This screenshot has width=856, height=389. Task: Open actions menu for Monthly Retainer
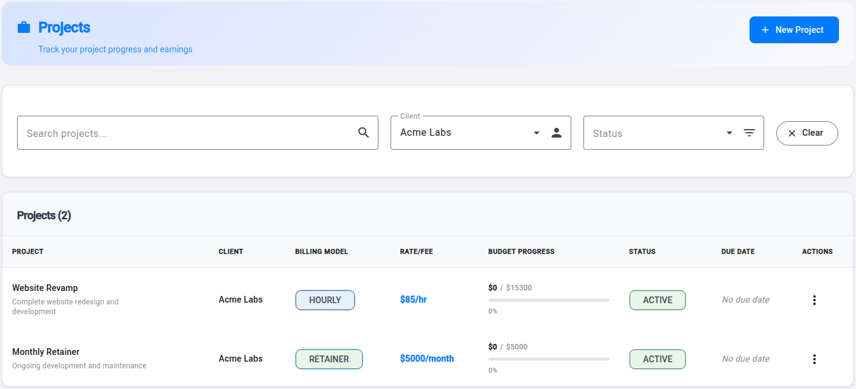pos(814,359)
